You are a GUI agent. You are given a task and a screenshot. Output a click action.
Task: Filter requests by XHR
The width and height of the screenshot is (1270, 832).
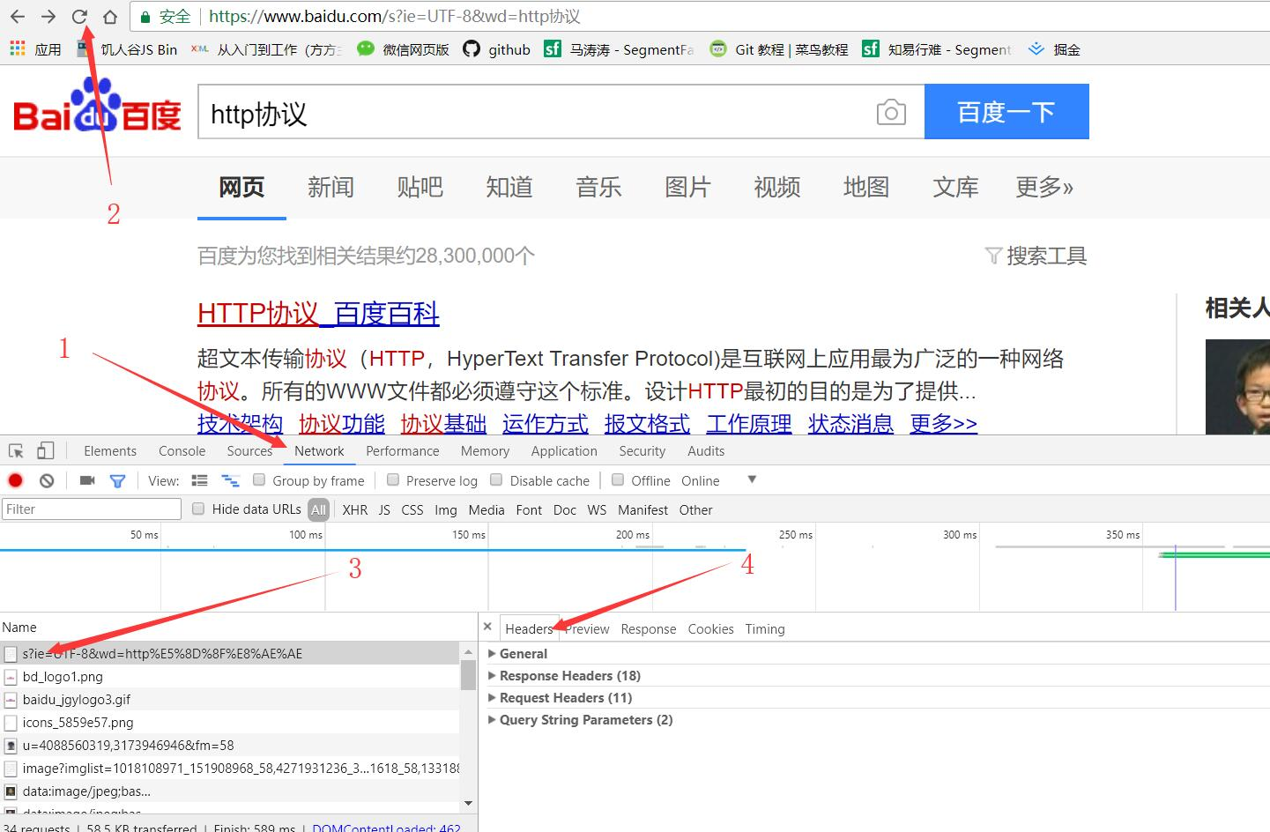tap(355, 509)
